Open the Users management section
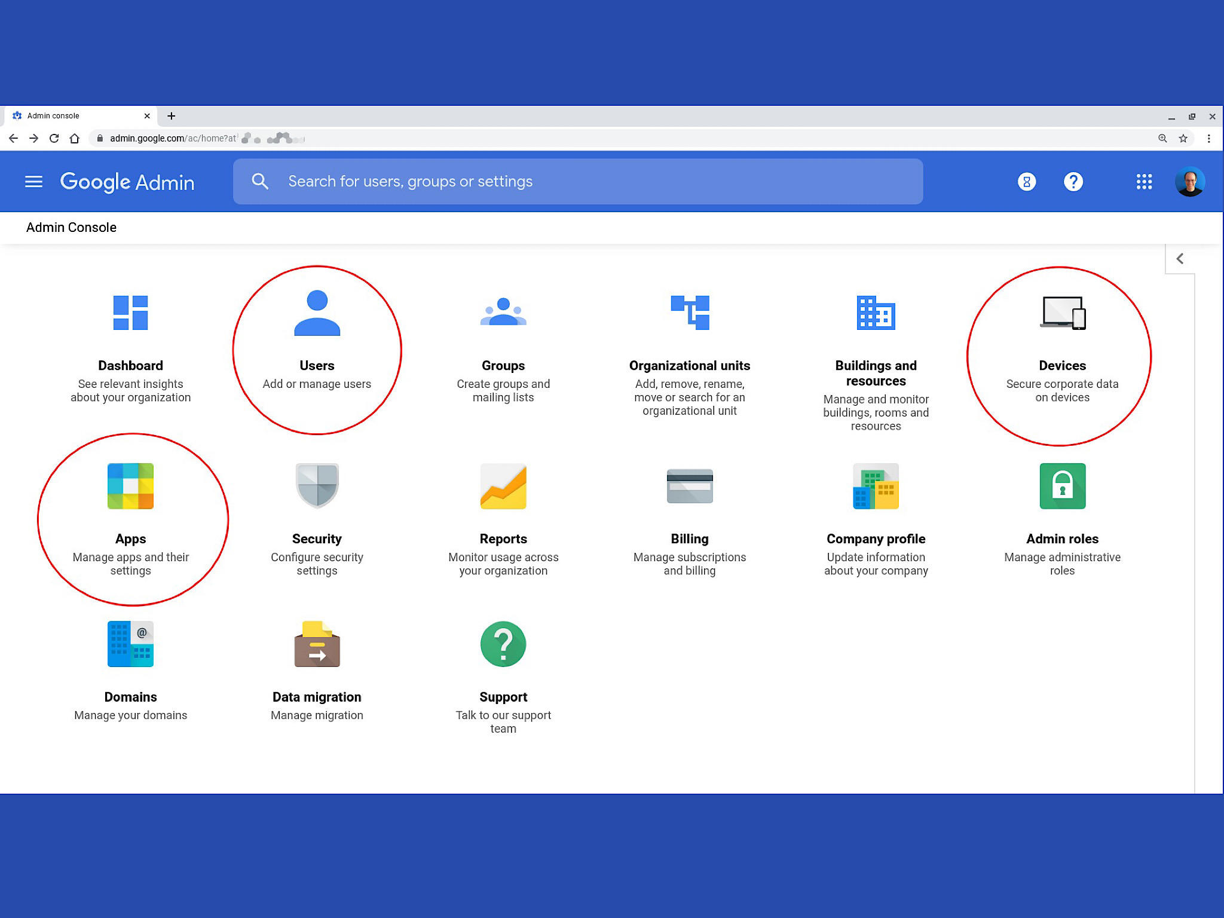Image resolution: width=1224 pixels, height=918 pixels. tap(317, 338)
